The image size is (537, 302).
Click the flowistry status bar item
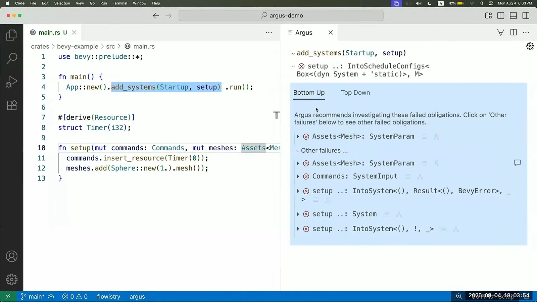pyautogui.click(x=108, y=297)
